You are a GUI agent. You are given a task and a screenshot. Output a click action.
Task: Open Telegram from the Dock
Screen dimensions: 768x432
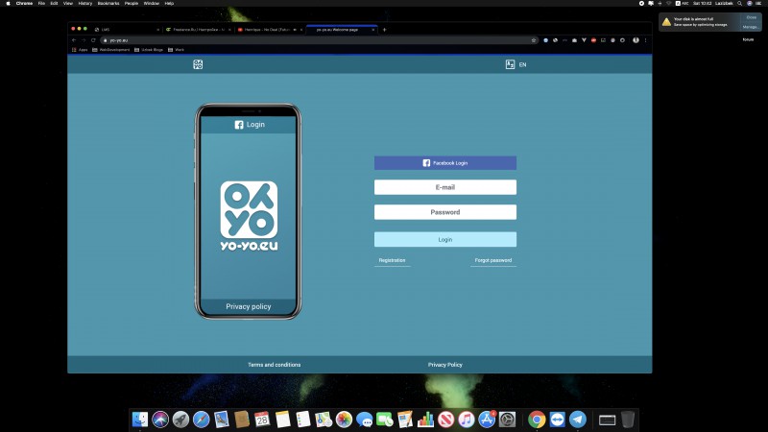578,420
